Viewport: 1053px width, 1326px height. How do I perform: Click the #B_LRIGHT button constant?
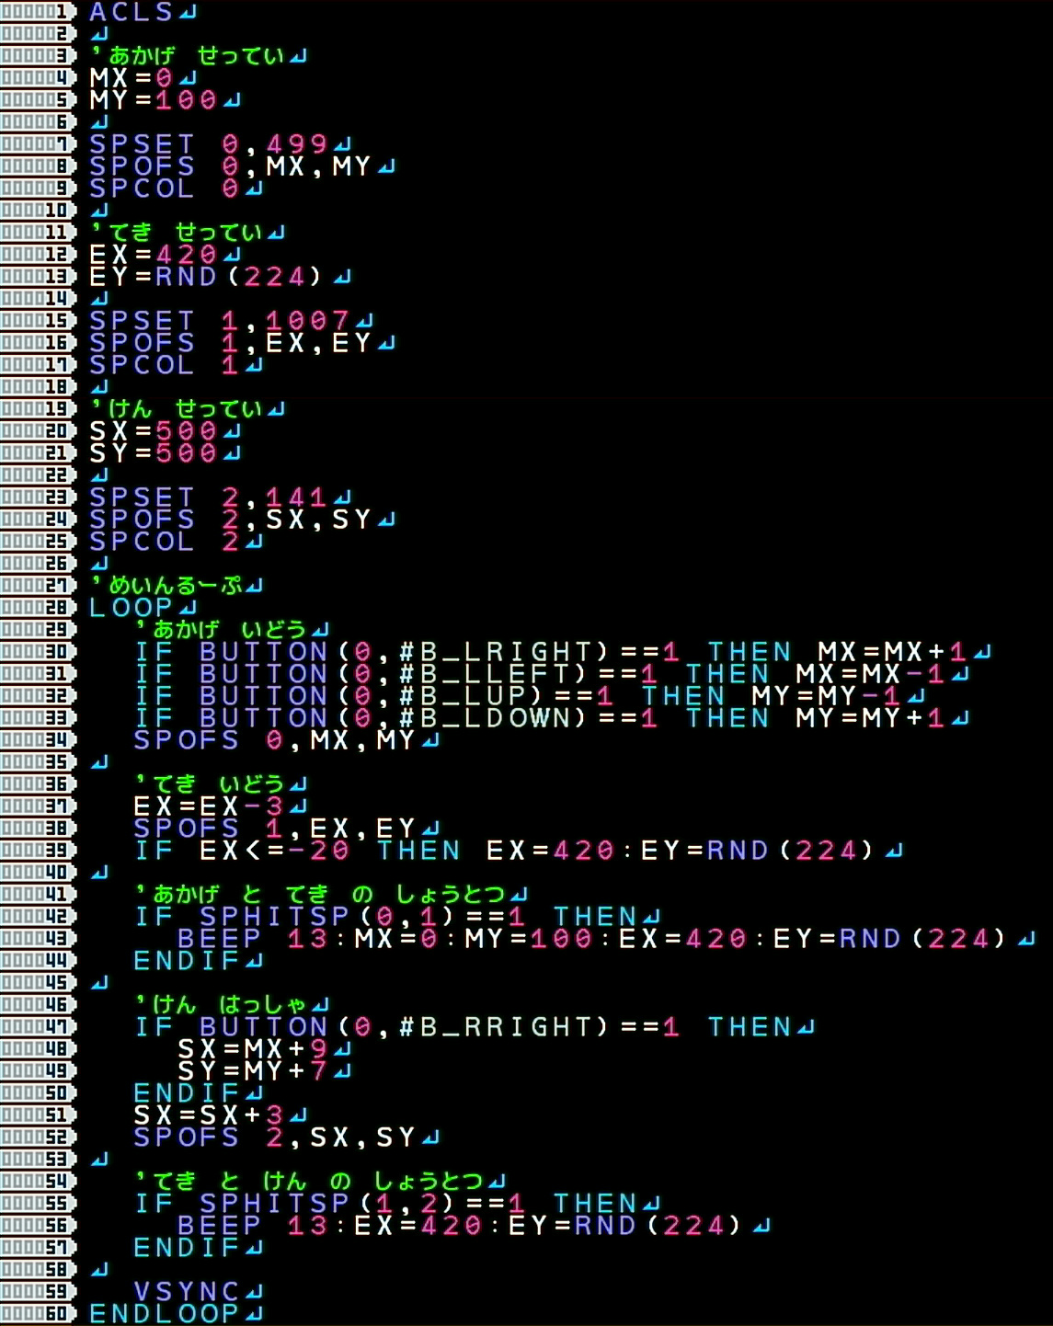(x=497, y=652)
